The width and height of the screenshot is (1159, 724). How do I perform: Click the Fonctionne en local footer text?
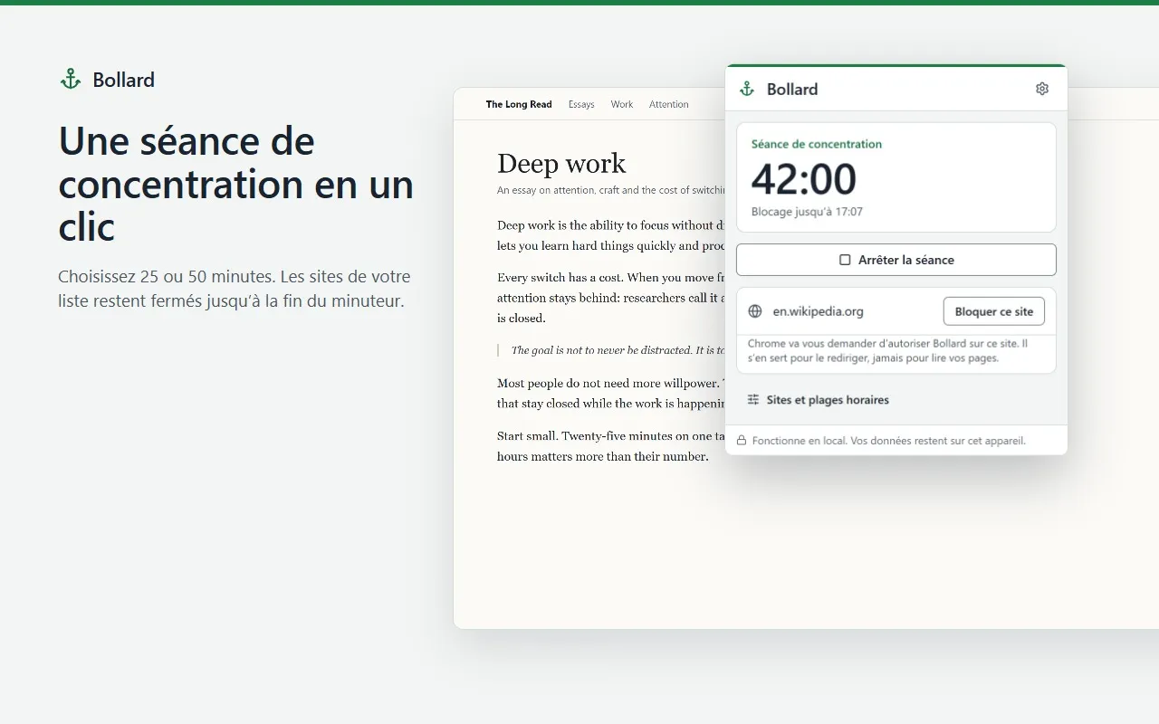coord(889,441)
